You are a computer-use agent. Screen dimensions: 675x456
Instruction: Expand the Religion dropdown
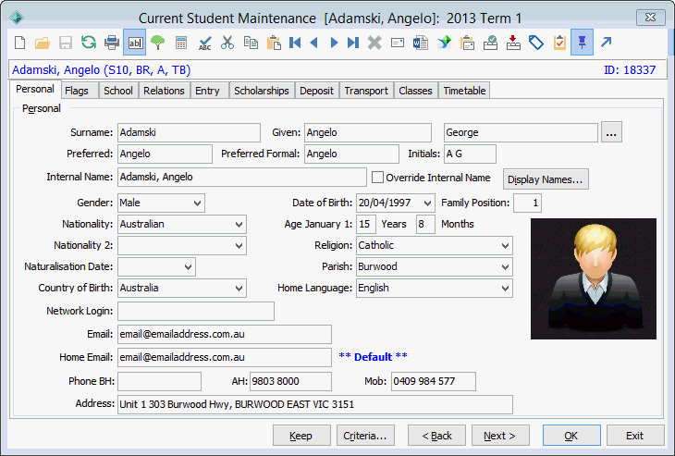click(506, 245)
